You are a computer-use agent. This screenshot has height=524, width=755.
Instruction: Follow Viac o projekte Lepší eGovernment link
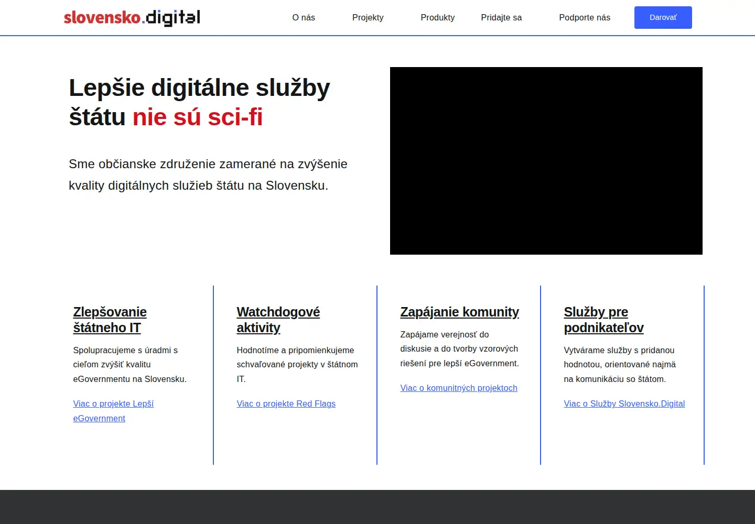[113, 411]
